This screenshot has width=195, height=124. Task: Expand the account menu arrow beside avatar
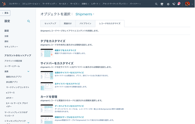coord(192,4)
